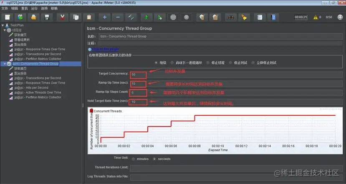
Task: Choose minutes as the Time Unit
Action: (133, 159)
